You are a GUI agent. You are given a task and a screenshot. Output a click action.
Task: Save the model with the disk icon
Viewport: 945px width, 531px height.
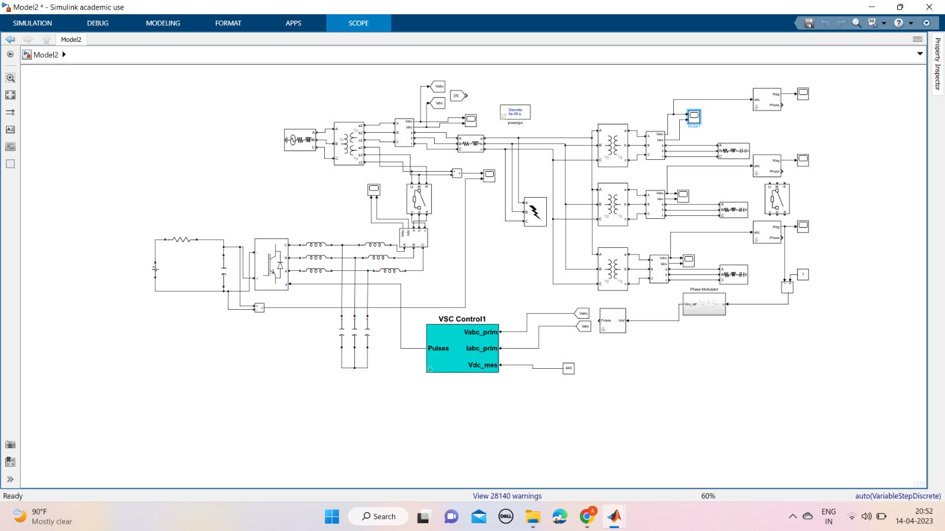click(809, 23)
